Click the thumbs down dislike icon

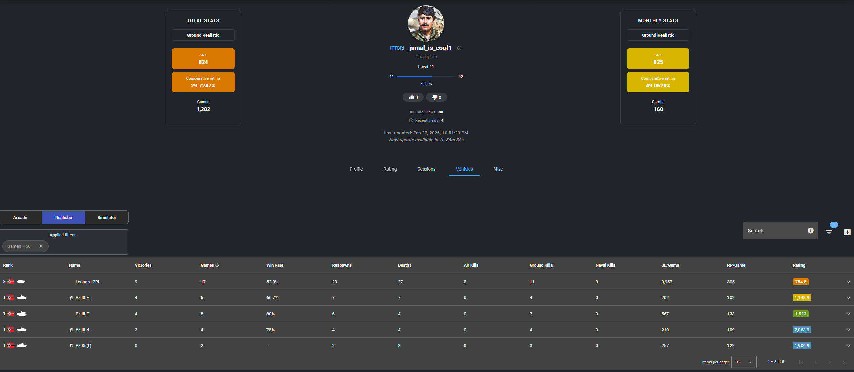(435, 97)
